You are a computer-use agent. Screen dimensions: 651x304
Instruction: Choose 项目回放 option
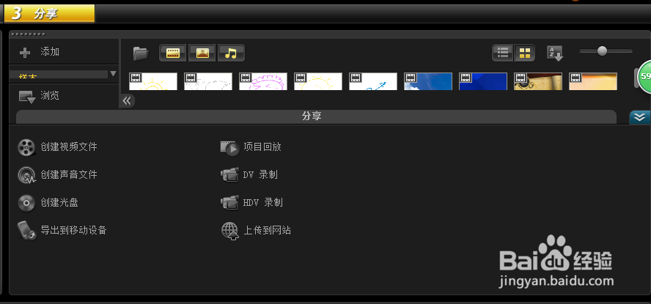tap(262, 147)
